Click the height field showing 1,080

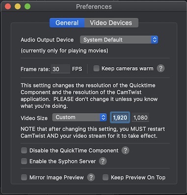[x=140, y=118]
